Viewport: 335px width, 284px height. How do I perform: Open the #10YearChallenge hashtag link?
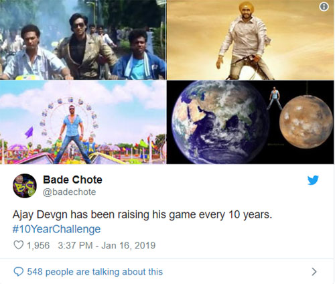tap(56, 229)
